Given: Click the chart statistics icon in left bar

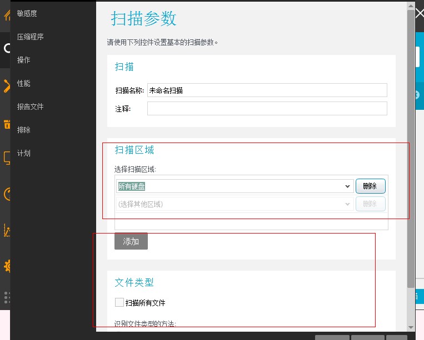Looking at the screenshot, I should (x=7, y=230).
